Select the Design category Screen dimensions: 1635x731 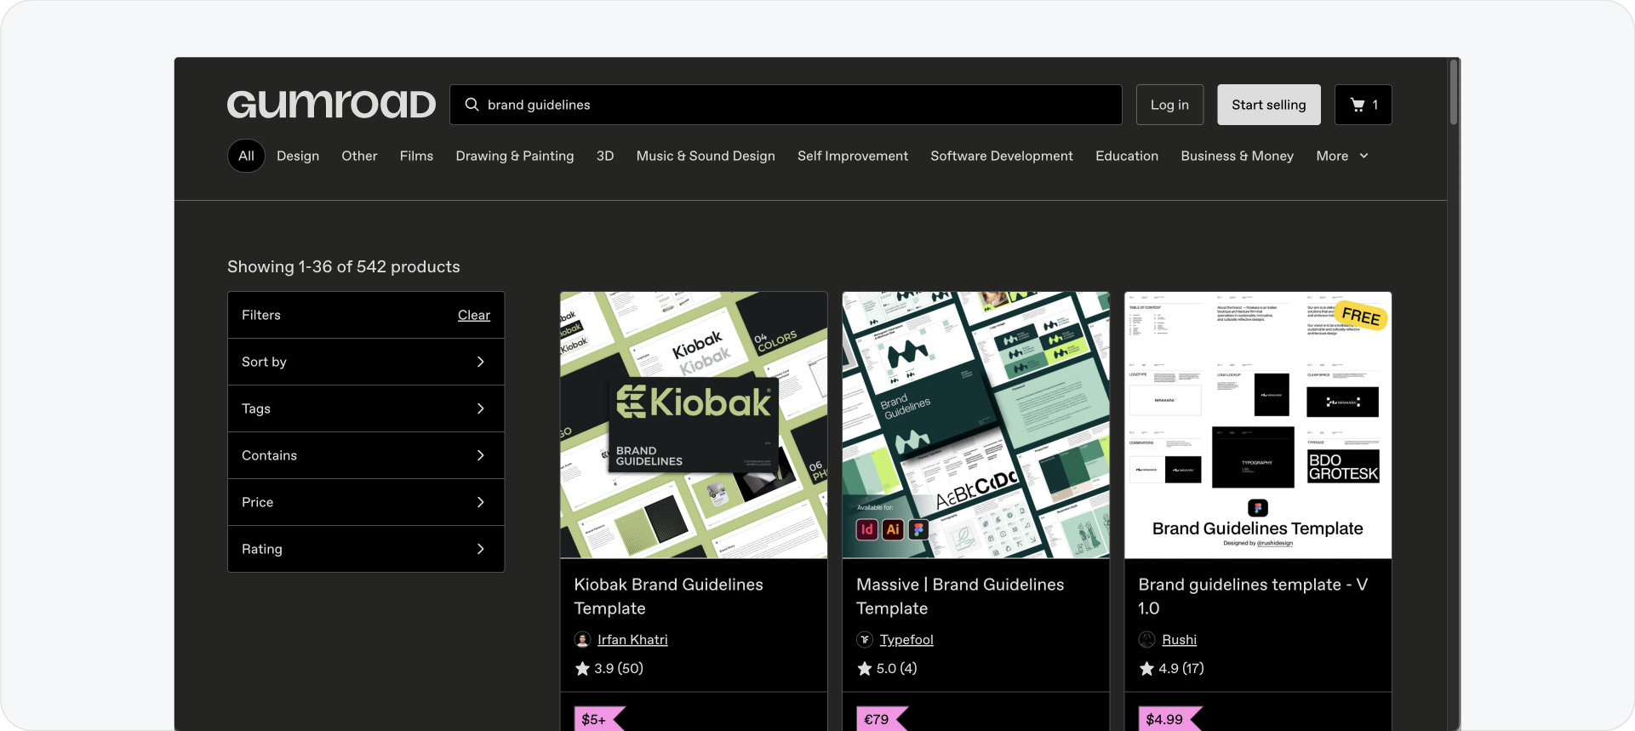pyautogui.click(x=298, y=156)
